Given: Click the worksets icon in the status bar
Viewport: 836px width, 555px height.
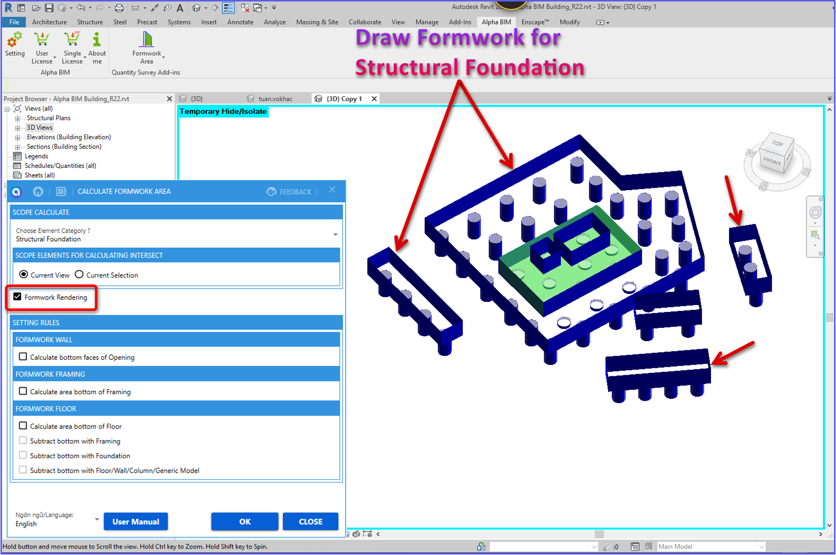Looking at the screenshot, I should [481, 547].
